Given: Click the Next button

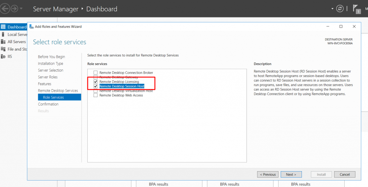Looking at the screenshot, I should tap(291, 174).
